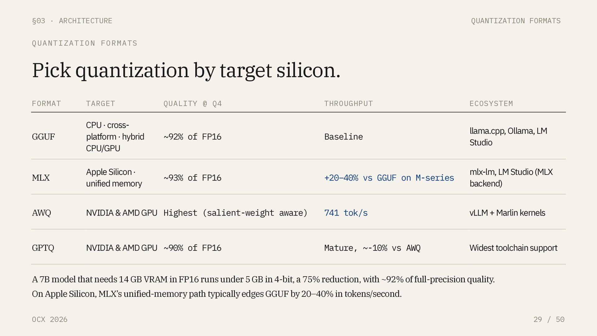The width and height of the screenshot is (597, 336).
Task: Click the ECOSYSTEM column header
Action: tap(491, 104)
